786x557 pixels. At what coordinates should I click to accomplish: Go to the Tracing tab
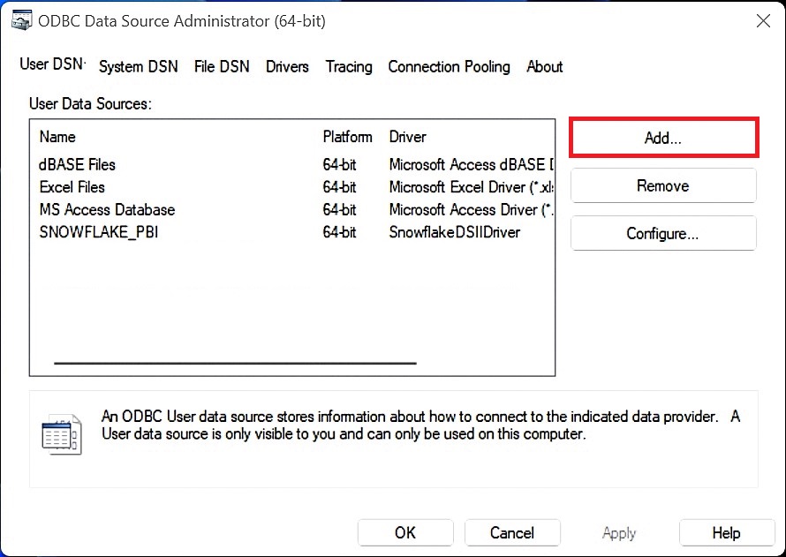(x=349, y=66)
